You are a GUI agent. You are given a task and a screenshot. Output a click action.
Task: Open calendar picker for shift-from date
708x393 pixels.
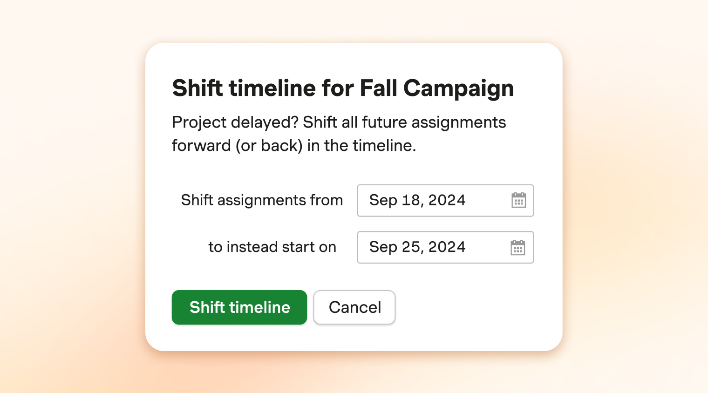pos(518,200)
